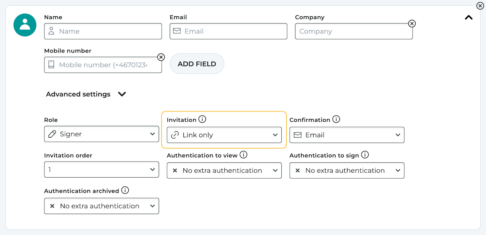This screenshot has height=235, width=486.
Task: Close the party card with the top-right X
Action: [x=480, y=6]
